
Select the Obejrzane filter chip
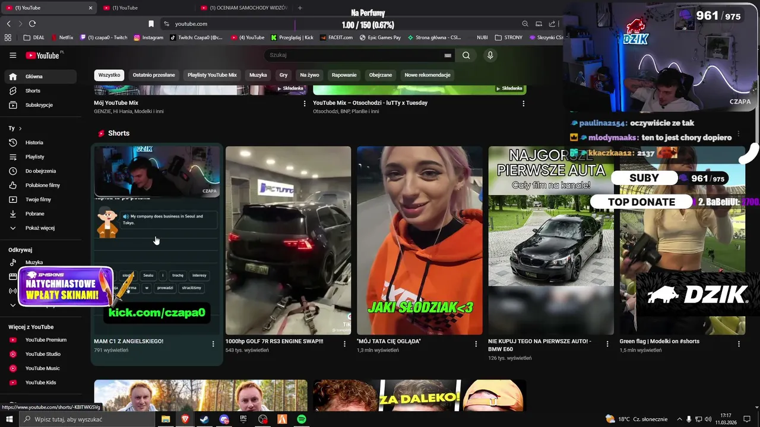[381, 75]
